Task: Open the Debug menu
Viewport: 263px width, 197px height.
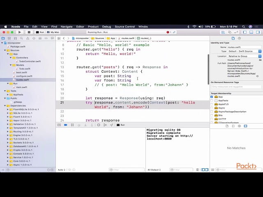Action: tap(106, 27)
